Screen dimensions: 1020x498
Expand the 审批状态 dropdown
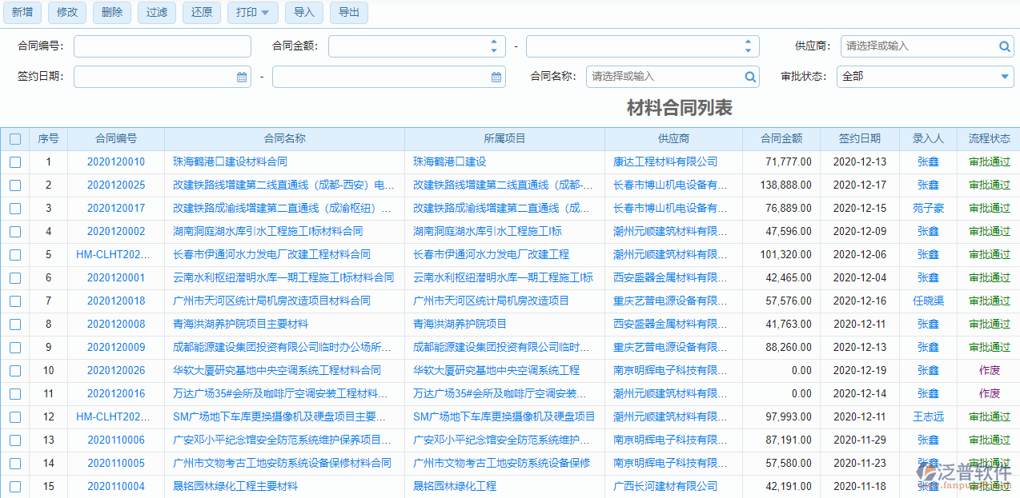click(1005, 77)
